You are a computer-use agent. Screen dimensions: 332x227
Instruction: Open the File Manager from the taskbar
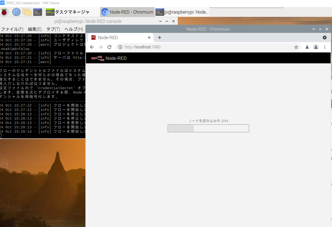pyautogui.click(x=27, y=12)
